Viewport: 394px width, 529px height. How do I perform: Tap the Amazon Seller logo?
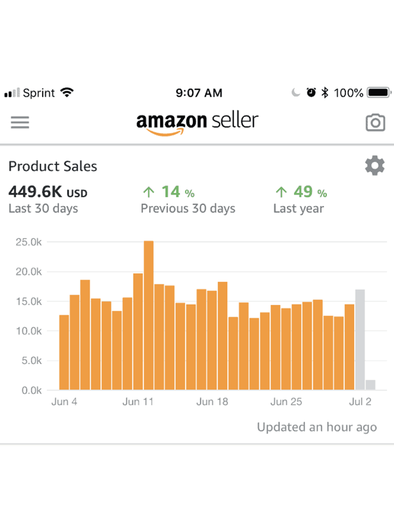coord(197,123)
